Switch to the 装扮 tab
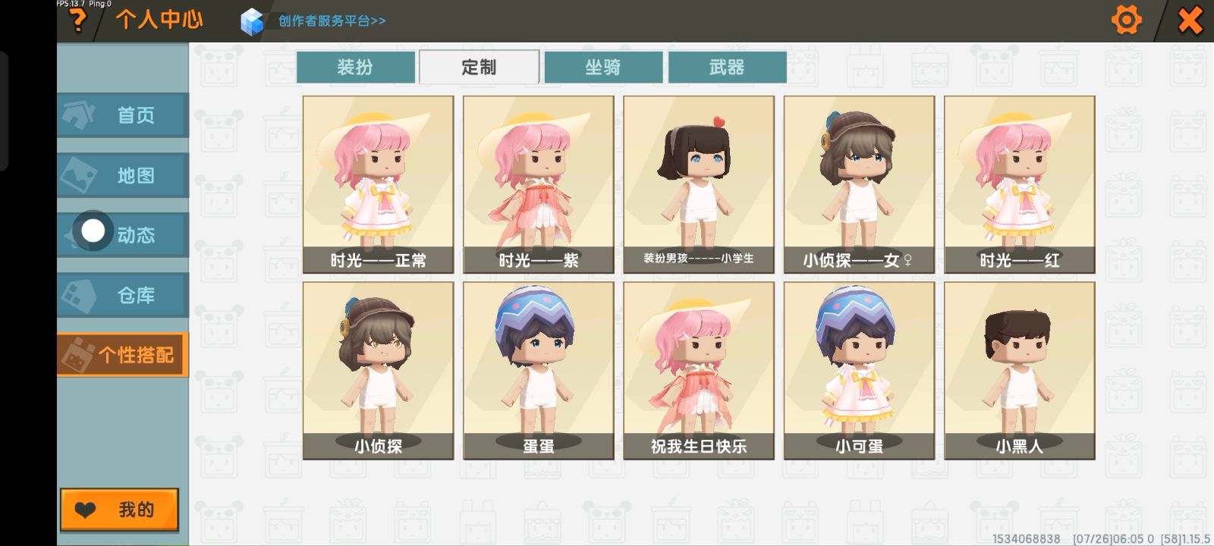The height and width of the screenshot is (546, 1214). point(355,67)
